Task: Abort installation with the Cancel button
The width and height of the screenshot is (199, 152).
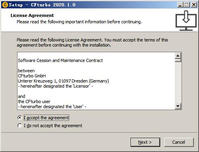Action: [x=179, y=142]
